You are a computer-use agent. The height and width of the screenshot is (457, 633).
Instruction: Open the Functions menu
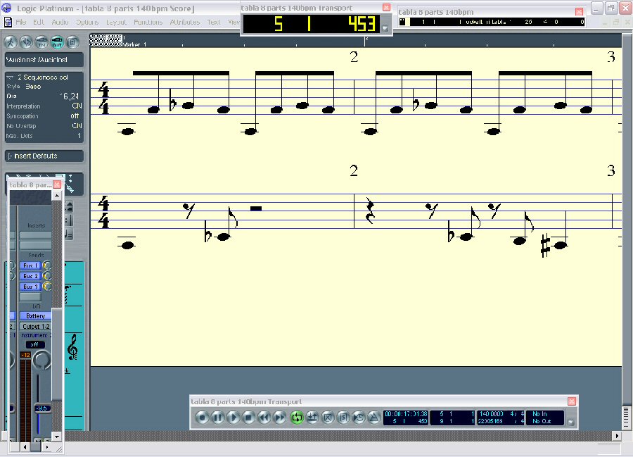(x=148, y=22)
